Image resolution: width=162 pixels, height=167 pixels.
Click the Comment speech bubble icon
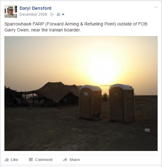[31, 160]
